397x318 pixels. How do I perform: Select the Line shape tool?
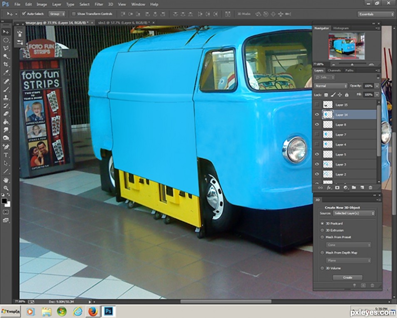[5, 171]
